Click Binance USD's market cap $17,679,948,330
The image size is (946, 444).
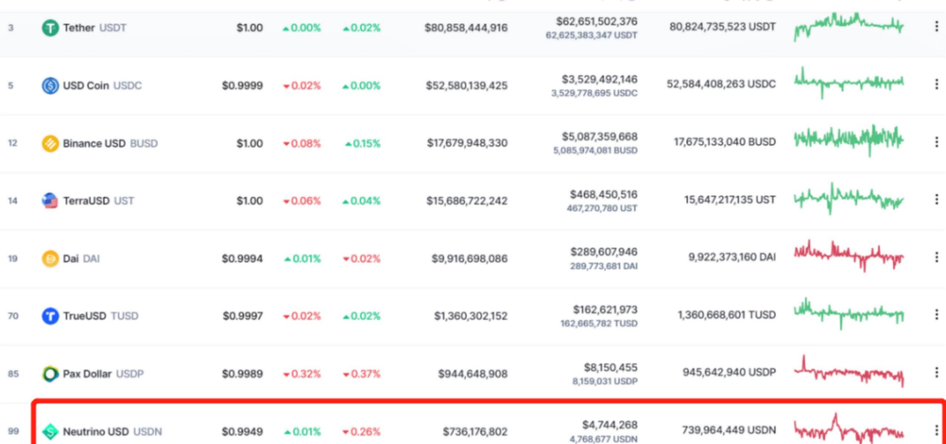[x=467, y=143]
